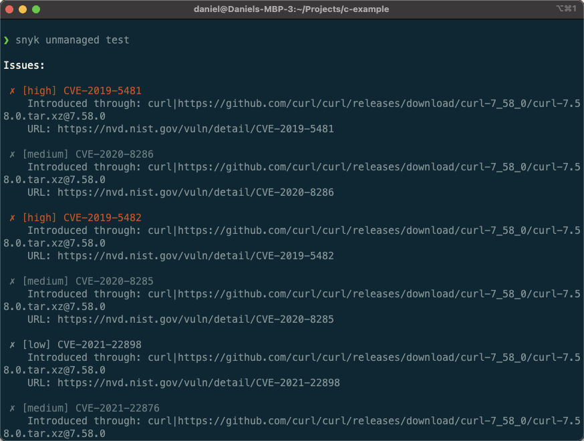Click the yellow minimize window button
584x441 pixels.
(x=23, y=9)
